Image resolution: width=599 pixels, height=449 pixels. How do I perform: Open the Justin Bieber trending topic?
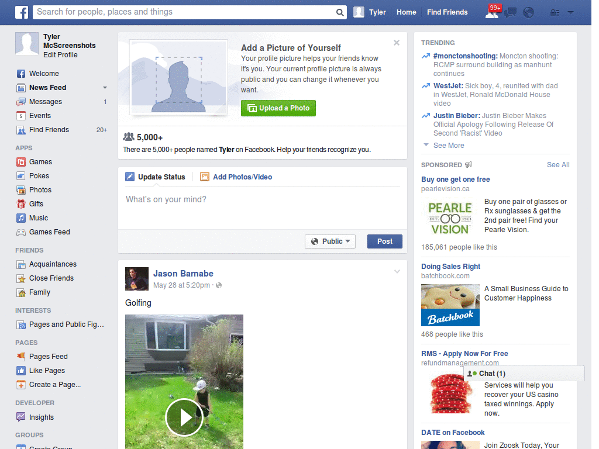pyautogui.click(x=456, y=116)
